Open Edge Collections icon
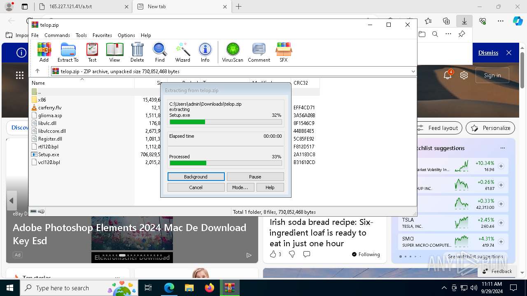527x296 pixels. pos(446,21)
